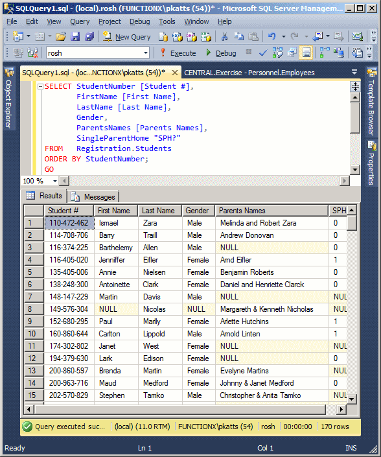
Task: Open the Navigate Backward dropdown arrow
Action: [328, 37]
